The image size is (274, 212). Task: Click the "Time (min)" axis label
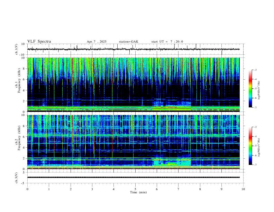point(138,192)
